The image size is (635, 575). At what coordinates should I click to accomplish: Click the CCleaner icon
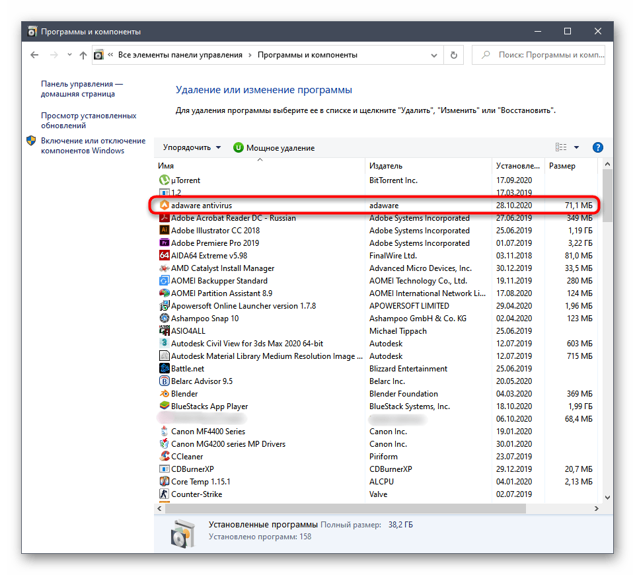click(164, 456)
